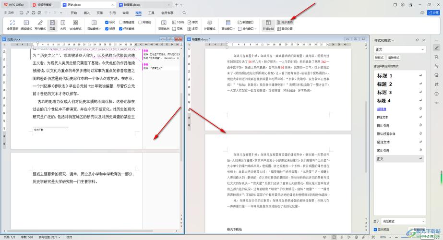Click the selection arrow icon in right sidebar

436,57
